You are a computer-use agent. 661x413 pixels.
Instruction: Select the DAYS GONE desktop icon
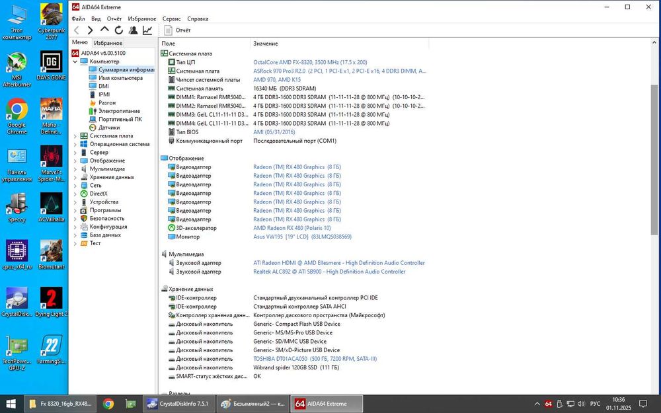[52, 65]
